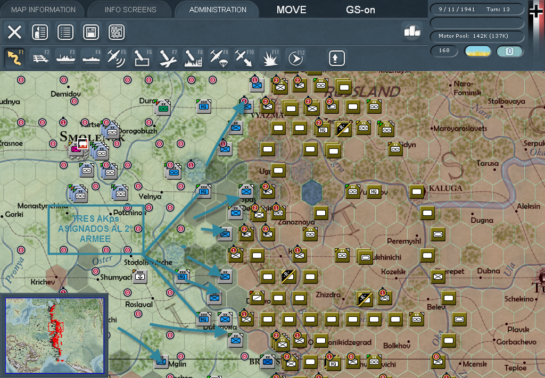Click the Maroyaroslavets town label
The width and height of the screenshot is (545, 378).
point(460,129)
